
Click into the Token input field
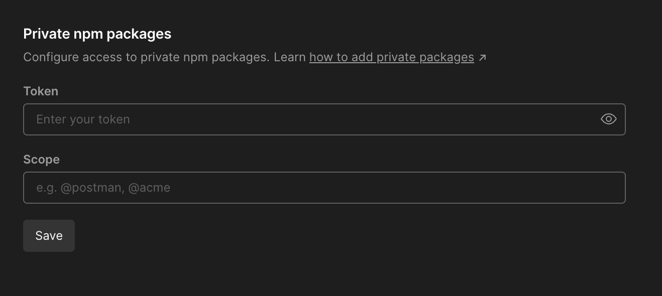311,119
